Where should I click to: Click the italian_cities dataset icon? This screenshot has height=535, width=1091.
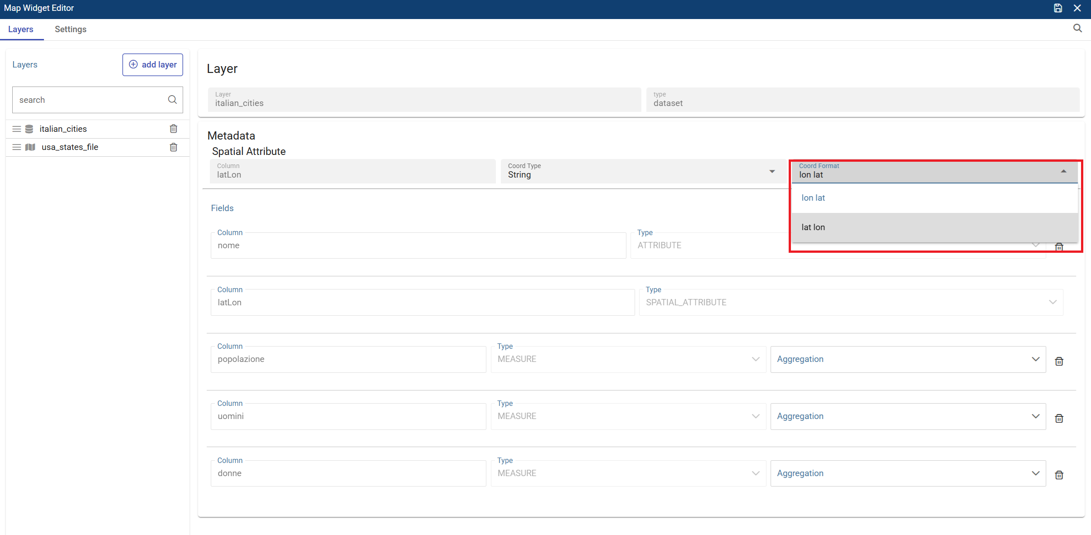tap(29, 129)
